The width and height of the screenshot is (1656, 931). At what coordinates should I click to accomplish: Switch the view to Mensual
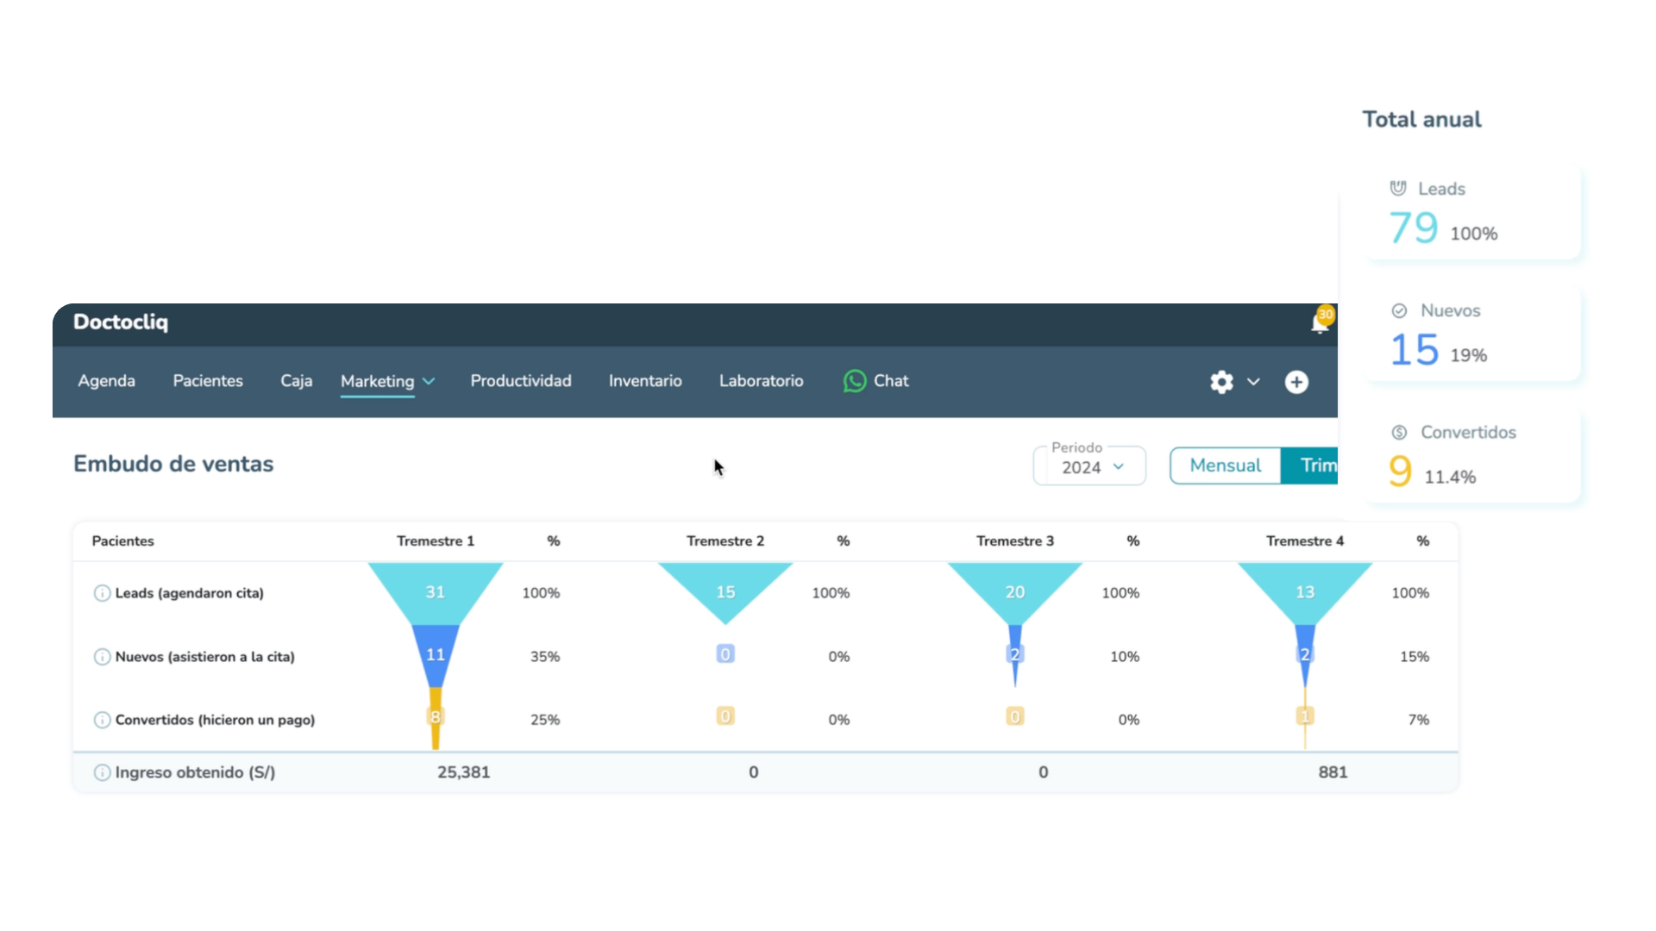coord(1225,465)
